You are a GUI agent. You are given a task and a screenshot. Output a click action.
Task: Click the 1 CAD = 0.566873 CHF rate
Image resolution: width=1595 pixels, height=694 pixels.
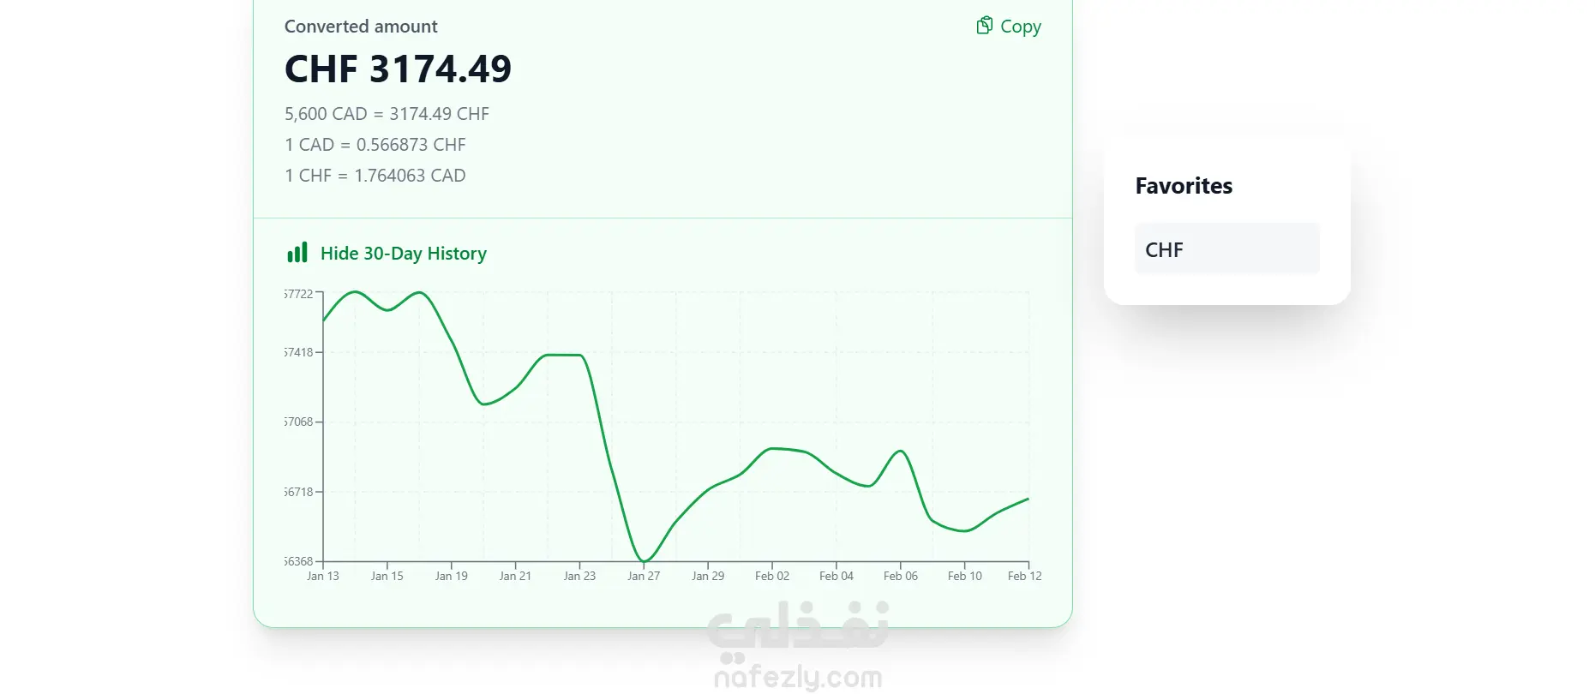tap(375, 145)
